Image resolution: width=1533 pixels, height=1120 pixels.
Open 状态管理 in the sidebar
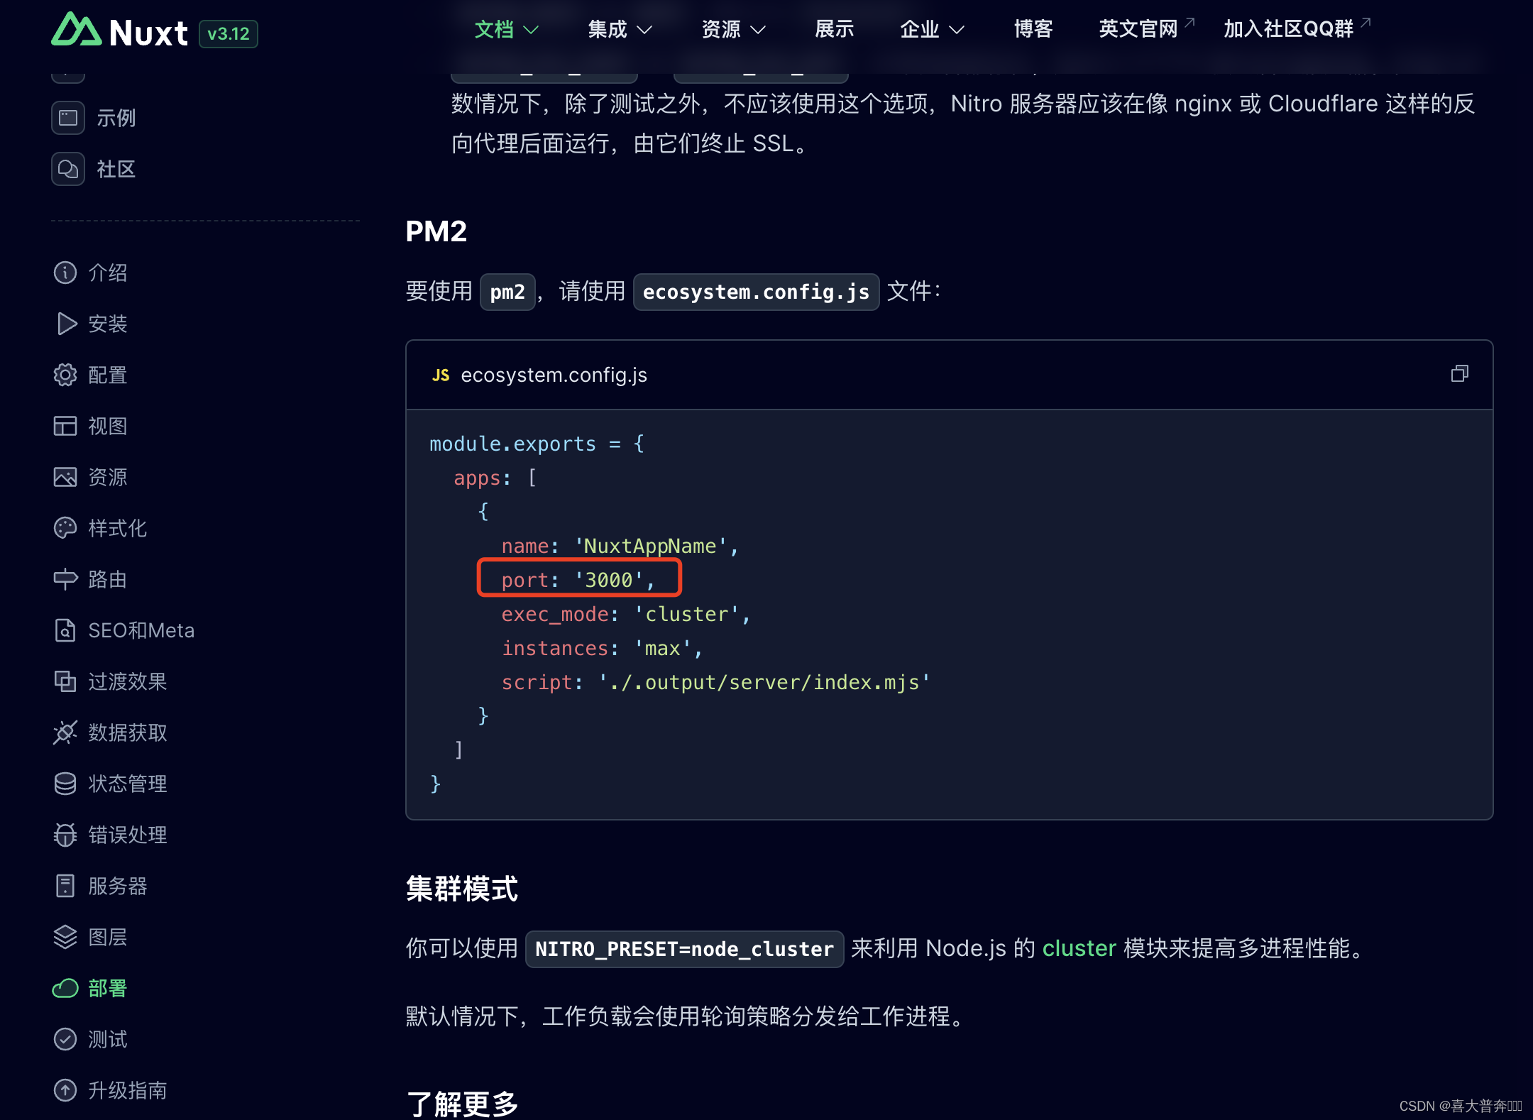[x=128, y=784]
